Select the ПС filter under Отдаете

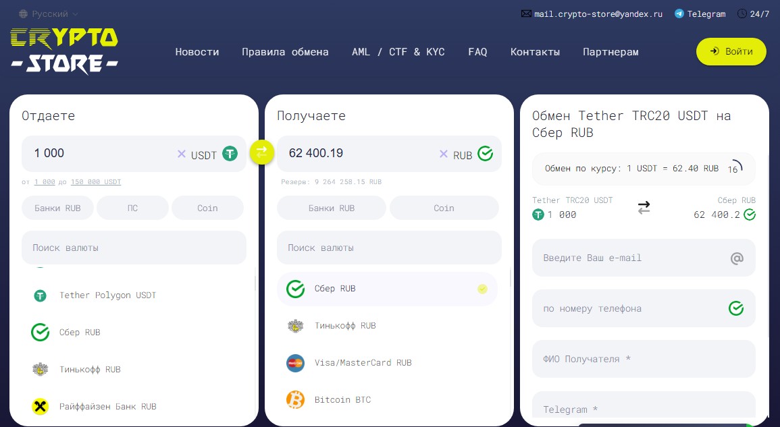coord(132,208)
